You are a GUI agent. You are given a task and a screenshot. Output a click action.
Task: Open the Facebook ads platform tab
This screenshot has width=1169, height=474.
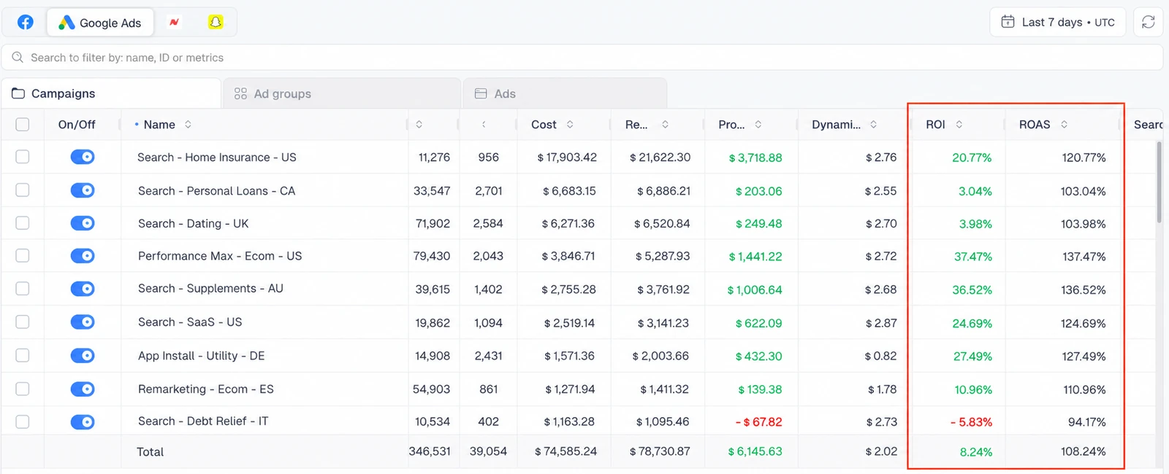coord(26,22)
